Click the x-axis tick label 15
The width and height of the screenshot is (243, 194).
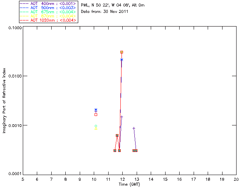[x=165, y=180]
